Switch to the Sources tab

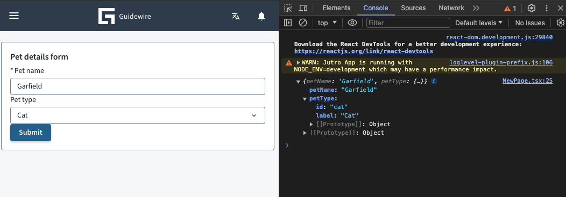coord(413,8)
